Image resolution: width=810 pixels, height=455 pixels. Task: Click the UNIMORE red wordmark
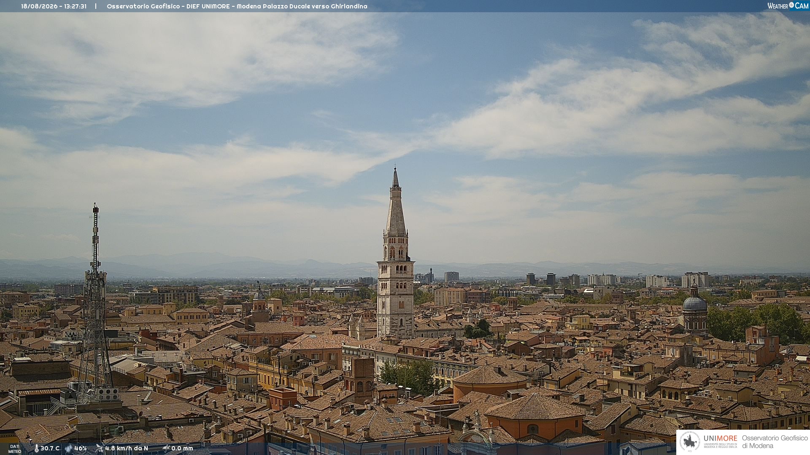[x=721, y=438]
